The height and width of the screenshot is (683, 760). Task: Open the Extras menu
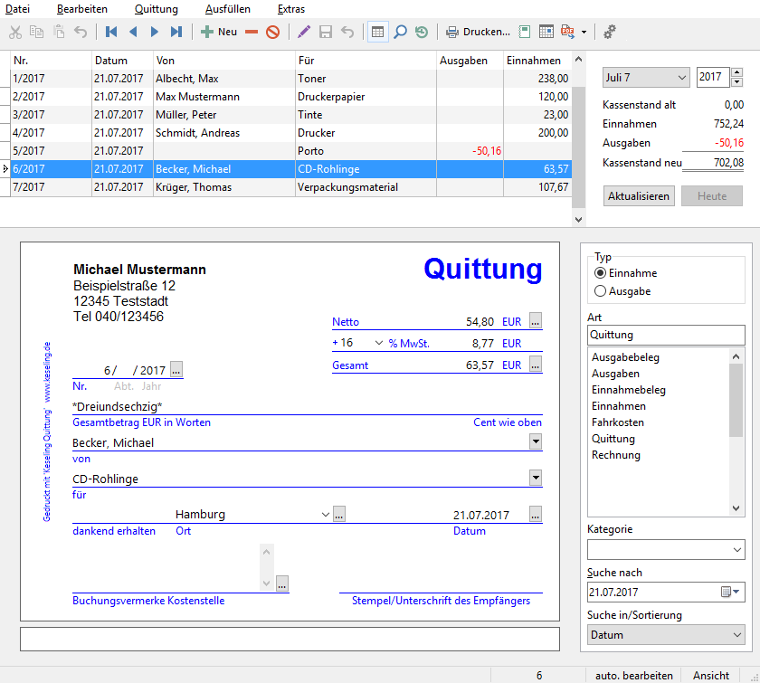pyautogui.click(x=291, y=9)
